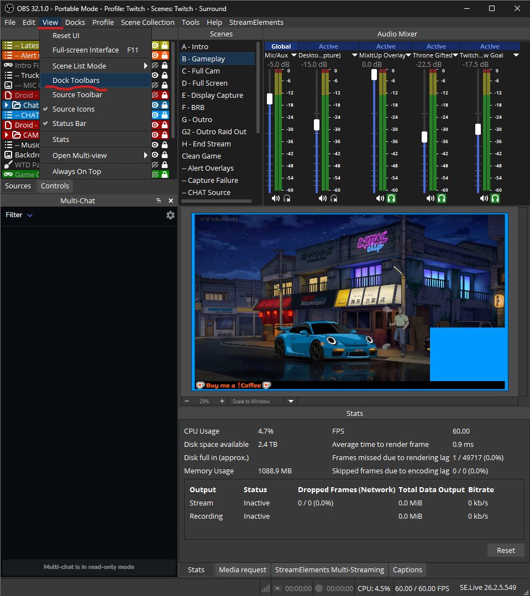Image resolution: width=530 pixels, height=596 pixels.
Task: Zoom out preview with minus icon
Action: pos(187,401)
